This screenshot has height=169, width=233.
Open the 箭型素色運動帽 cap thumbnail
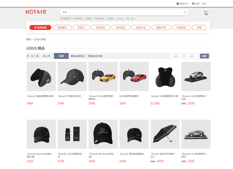pyautogui.click(x=134, y=134)
